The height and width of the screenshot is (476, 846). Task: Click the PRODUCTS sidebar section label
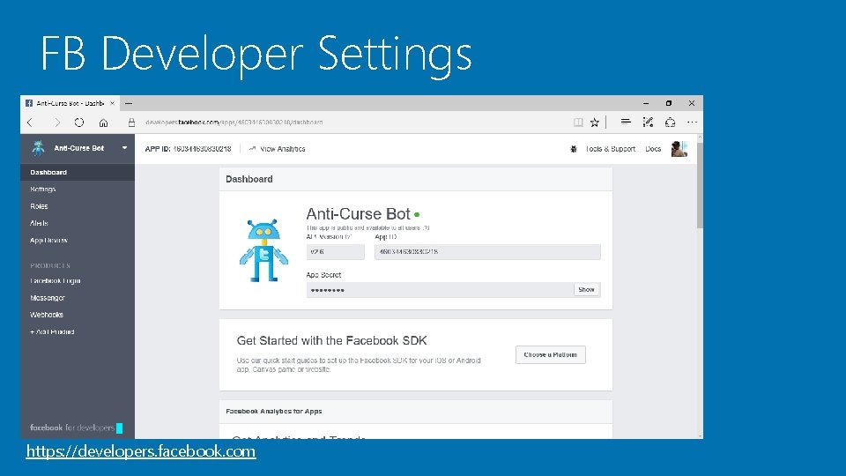50,265
